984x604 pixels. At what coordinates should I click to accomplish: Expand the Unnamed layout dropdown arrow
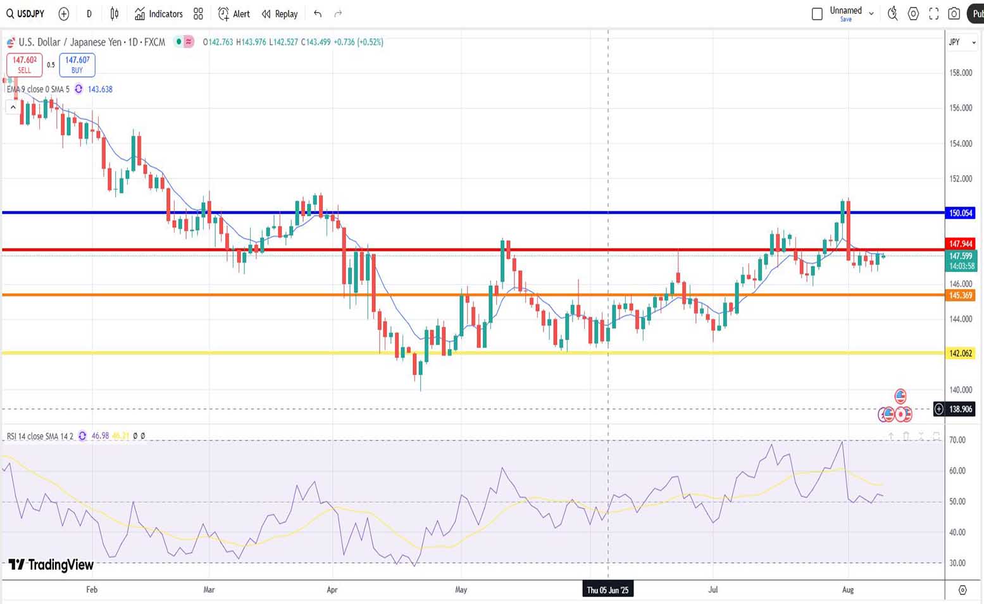[871, 14]
